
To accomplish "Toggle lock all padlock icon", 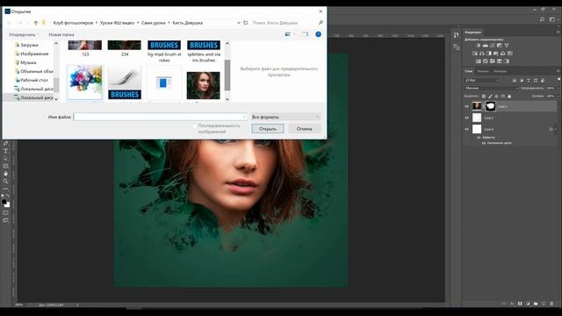I will tap(509, 97).
